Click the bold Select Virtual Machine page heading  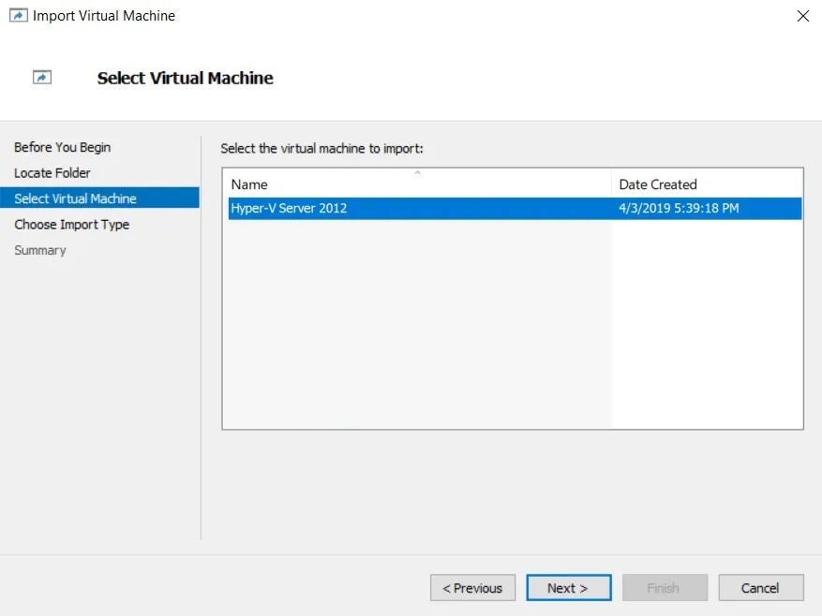click(x=185, y=79)
